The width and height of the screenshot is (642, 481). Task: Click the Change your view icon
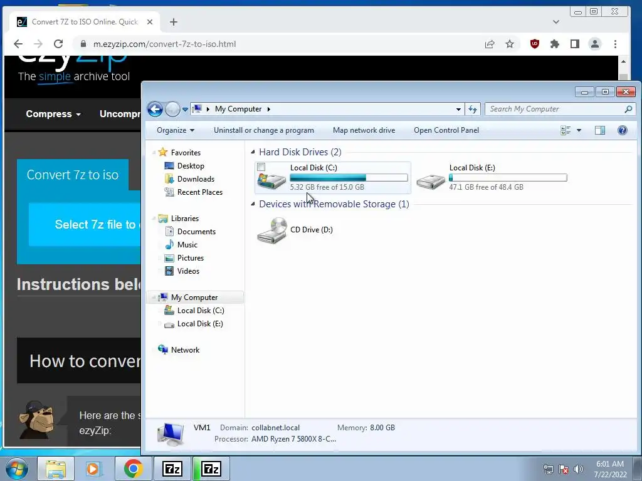pos(566,130)
